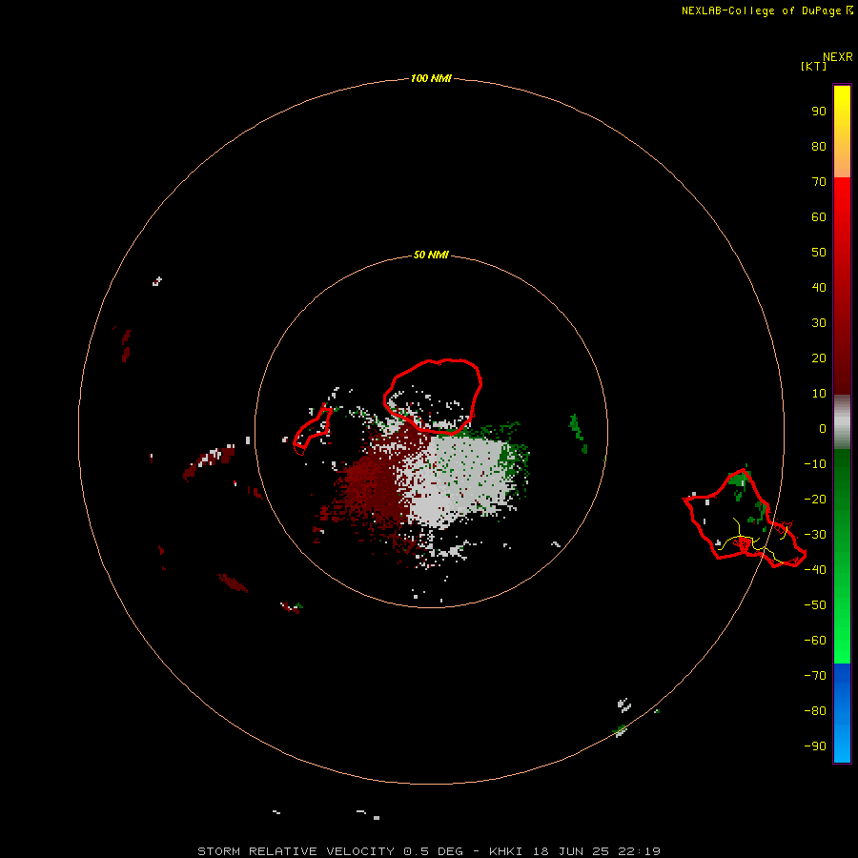Click the 50 value on the velocity scale
This screenshot has width=858, height=858.
coord(819,253)
